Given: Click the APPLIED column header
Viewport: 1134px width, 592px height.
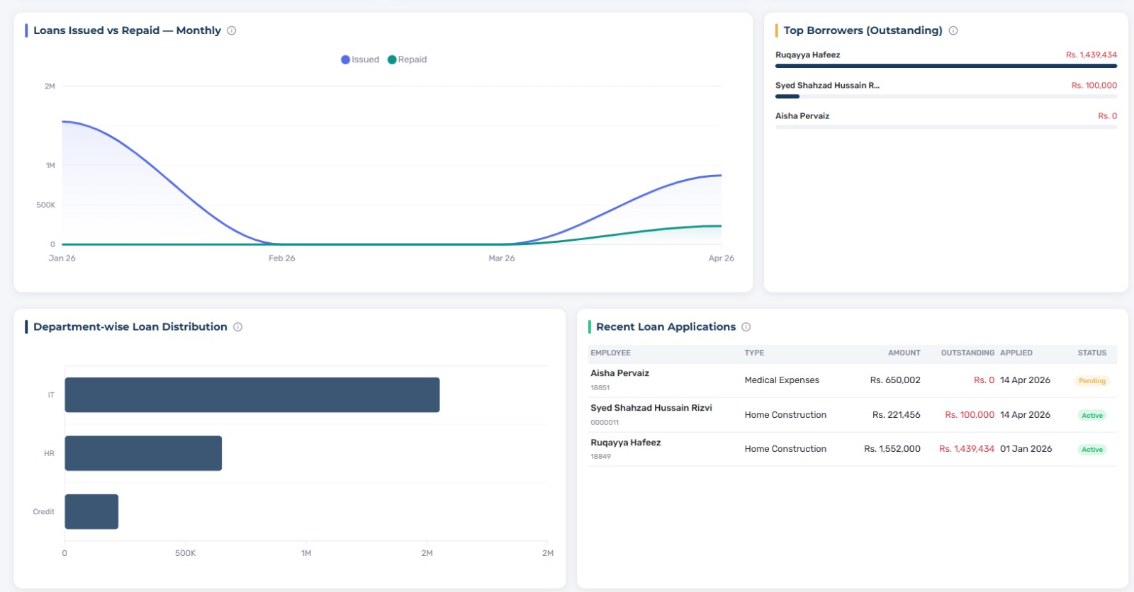Looking at the screenshot, I should click(1016, 353).
